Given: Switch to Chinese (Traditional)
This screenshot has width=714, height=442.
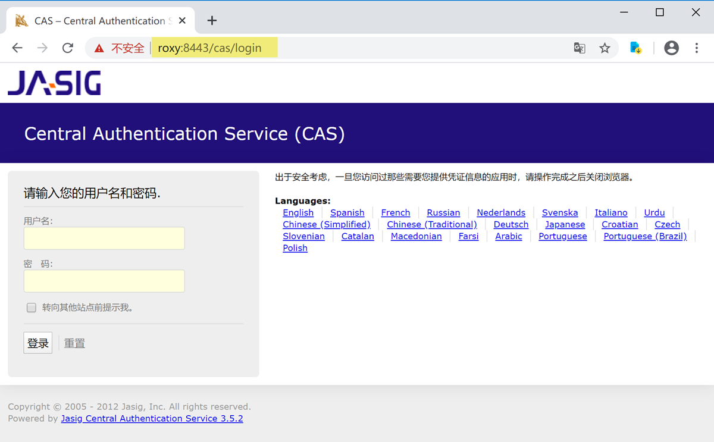Looking at the screenshot, I should [432, 224].
